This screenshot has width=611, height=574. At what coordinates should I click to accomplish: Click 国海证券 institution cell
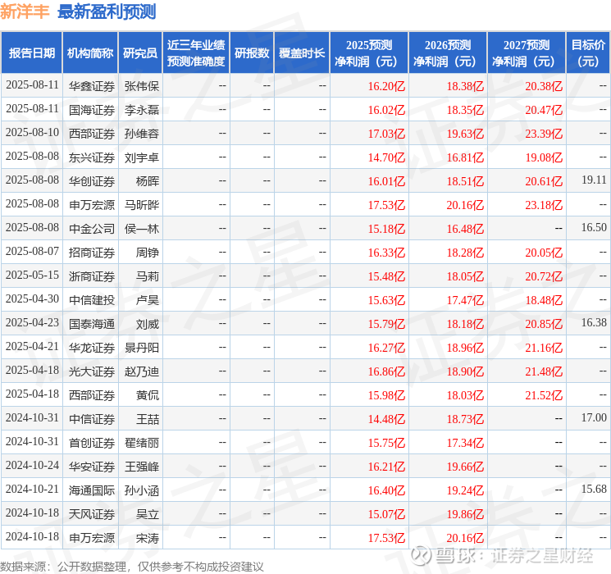point(92,110)
